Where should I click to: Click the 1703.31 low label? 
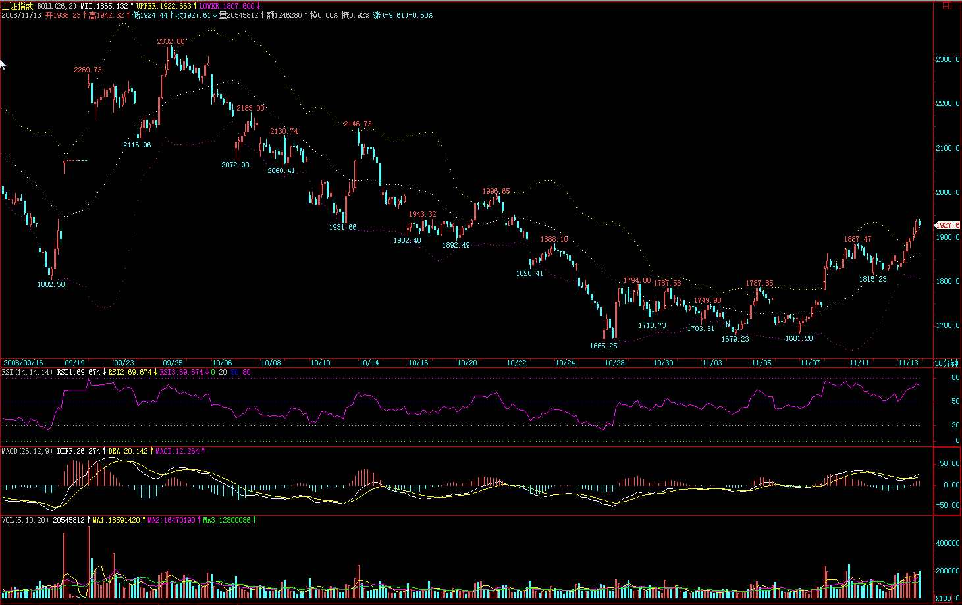(701, 329)
